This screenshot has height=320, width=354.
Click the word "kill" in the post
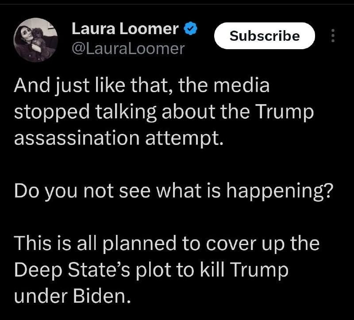(x=212, y=269)
